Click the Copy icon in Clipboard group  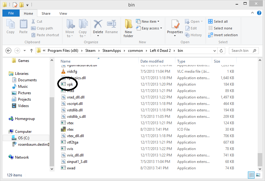tap(10, 24)
